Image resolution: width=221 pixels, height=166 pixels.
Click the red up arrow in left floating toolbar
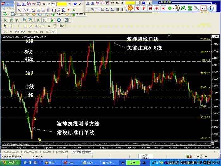pyautogui.click(x=69, y=10)
